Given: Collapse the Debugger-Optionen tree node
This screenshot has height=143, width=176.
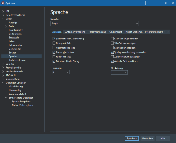Looking at the screenshot, I should [3, 83].
